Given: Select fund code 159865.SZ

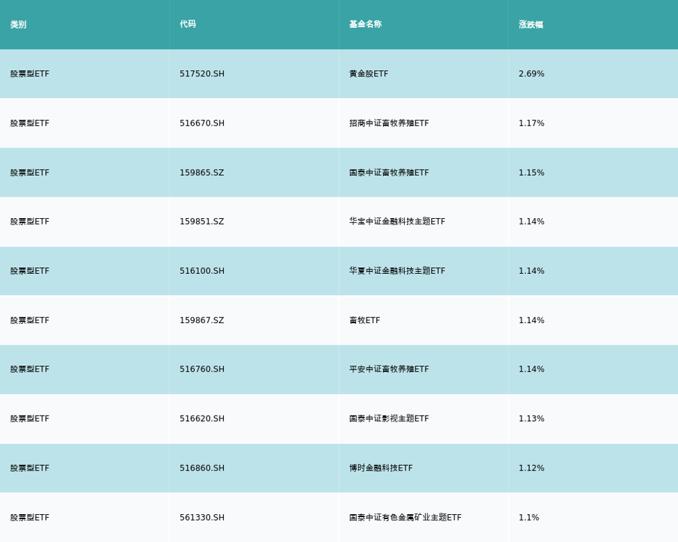Looking at the screenshot, I should 202,172.
